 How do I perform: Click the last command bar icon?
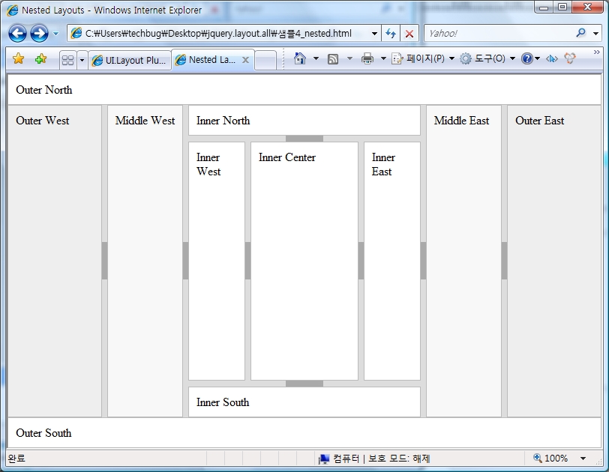(570, 58)
